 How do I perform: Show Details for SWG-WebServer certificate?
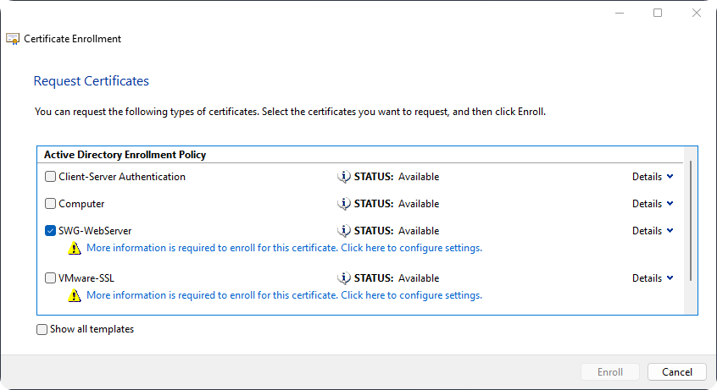[653, 231]
